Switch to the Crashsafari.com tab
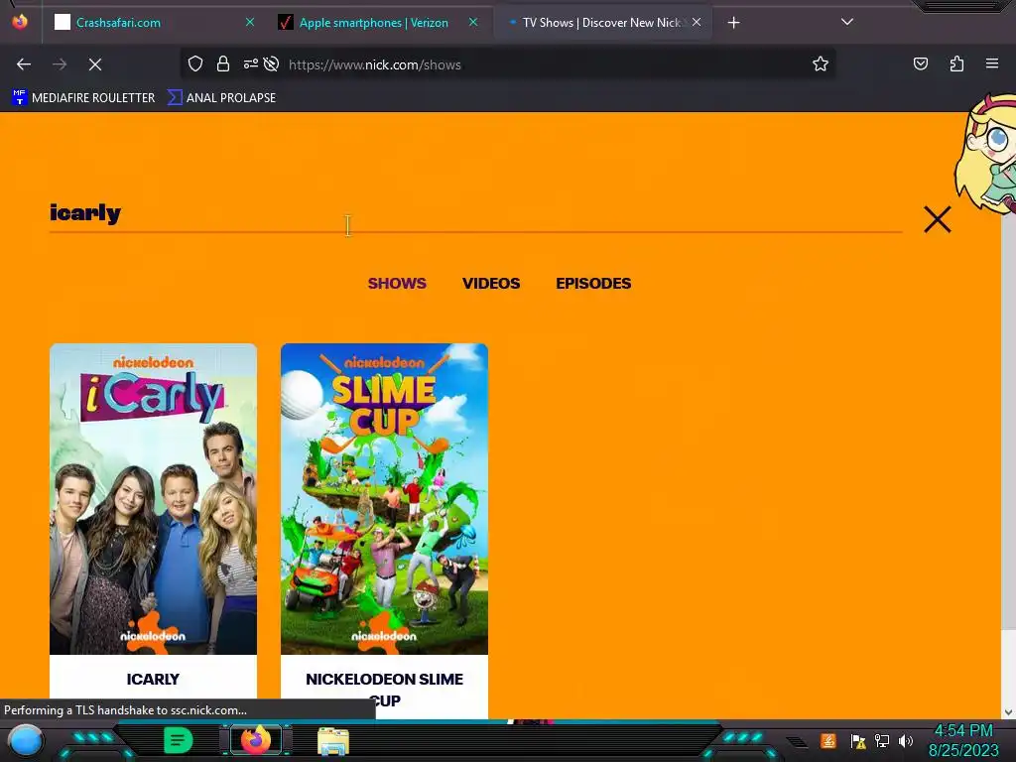1016x762 pixels. pos(154,23)
